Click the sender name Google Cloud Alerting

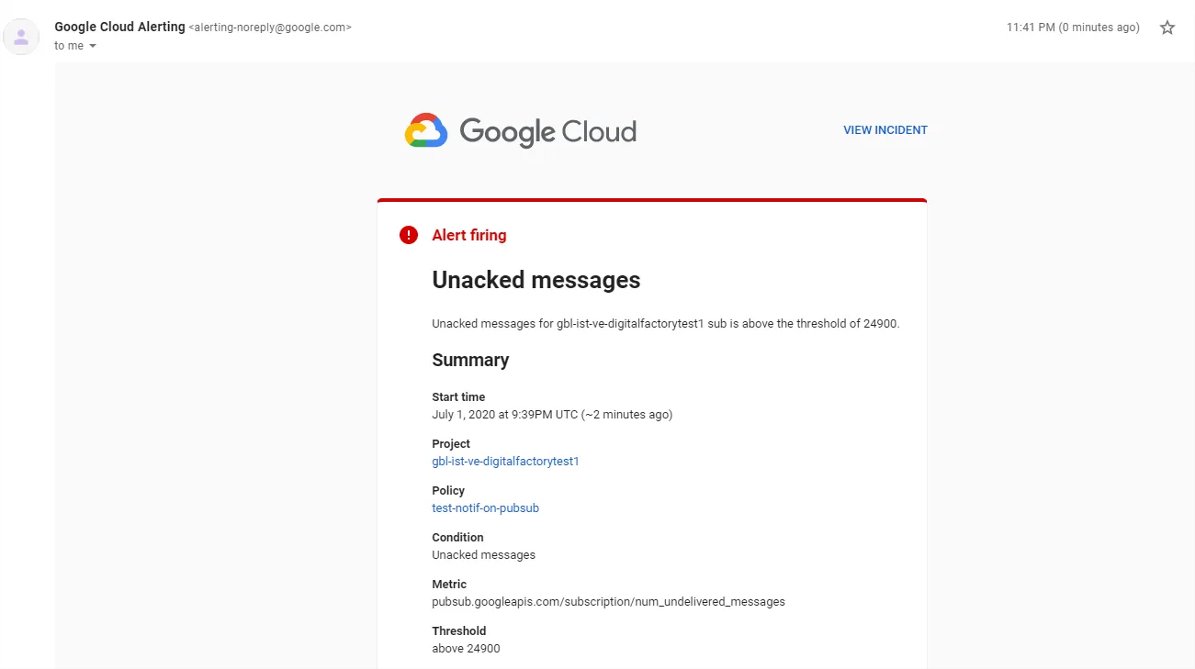tap(119, 27)
